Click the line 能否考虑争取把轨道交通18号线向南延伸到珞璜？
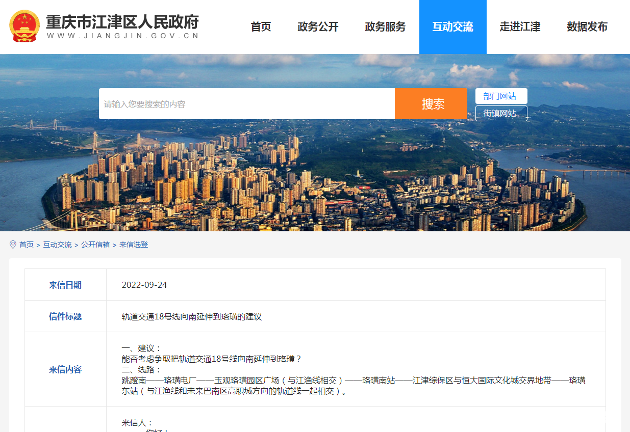The width and height of the screenshot is (630, 432). 212,359
